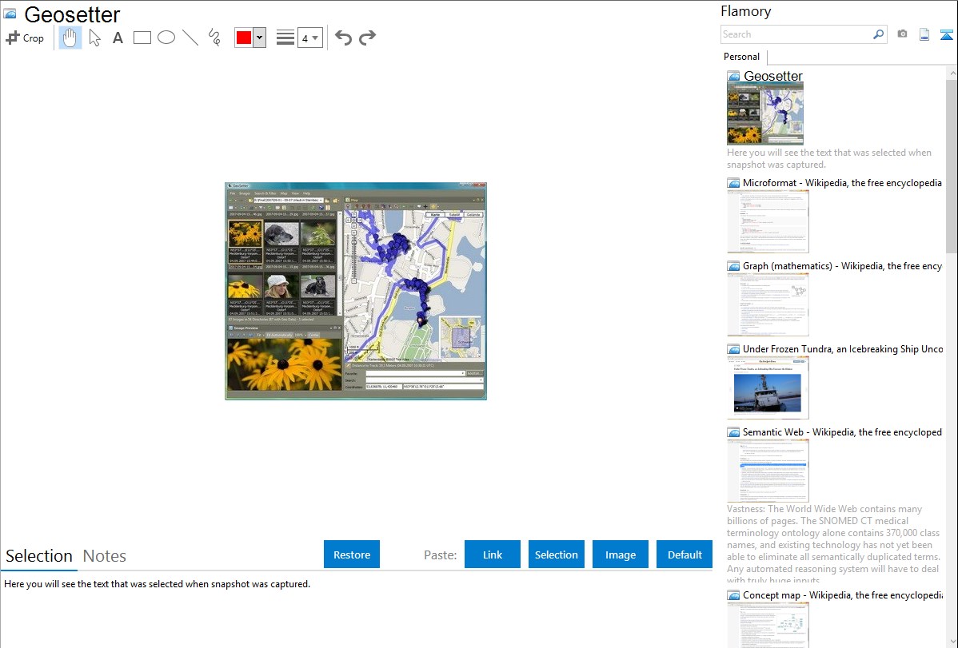Select the Graph (mathematics) title text
Image resolution: width=958 pixels, height=648 pixels.
[842, 266]
